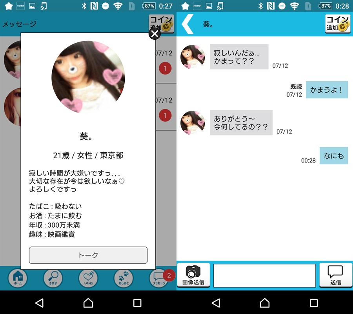353x314 pixels.
Task: Tap avatar beside 寂しいんだぁ message
Action: coord(193,57)
